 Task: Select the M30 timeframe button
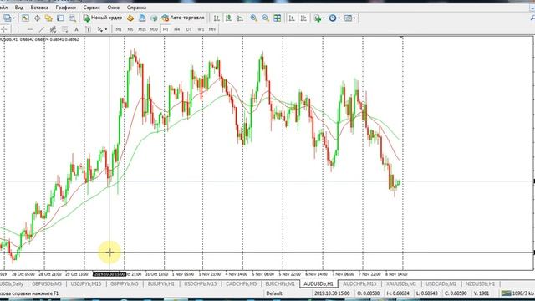point(154,30)
